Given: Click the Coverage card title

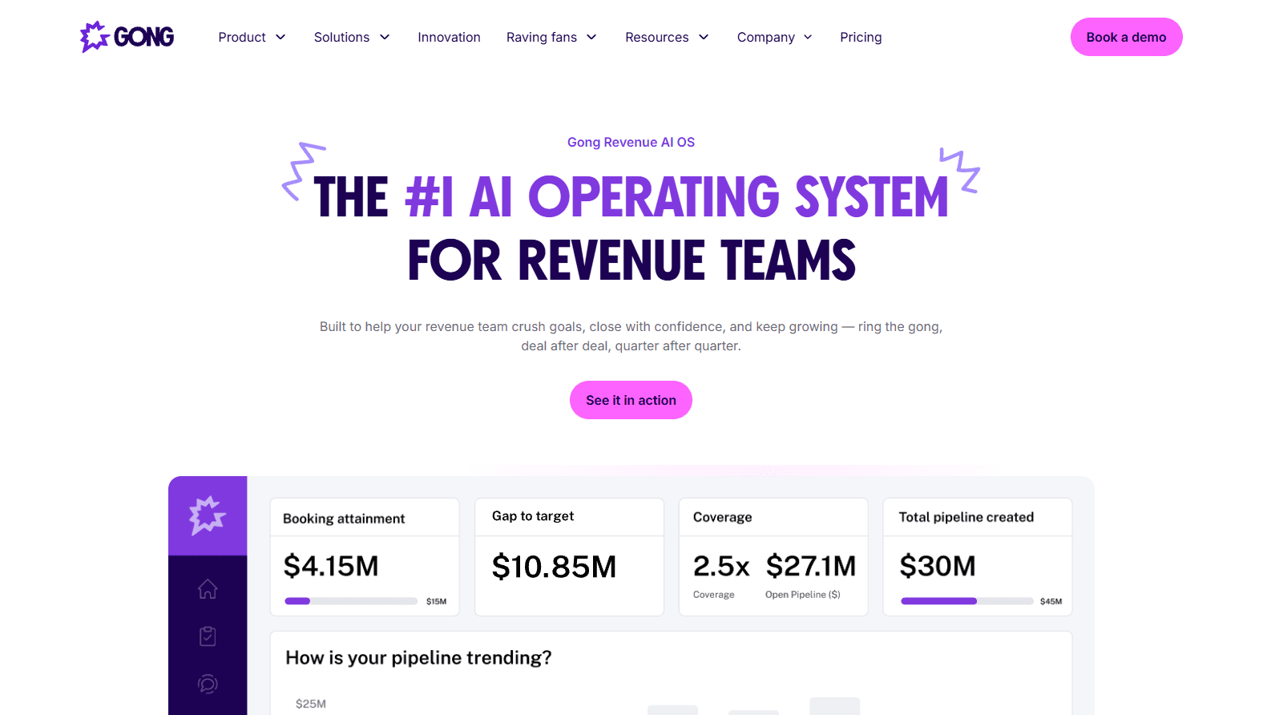Looking at the screenshot, I should click(722, 517).
